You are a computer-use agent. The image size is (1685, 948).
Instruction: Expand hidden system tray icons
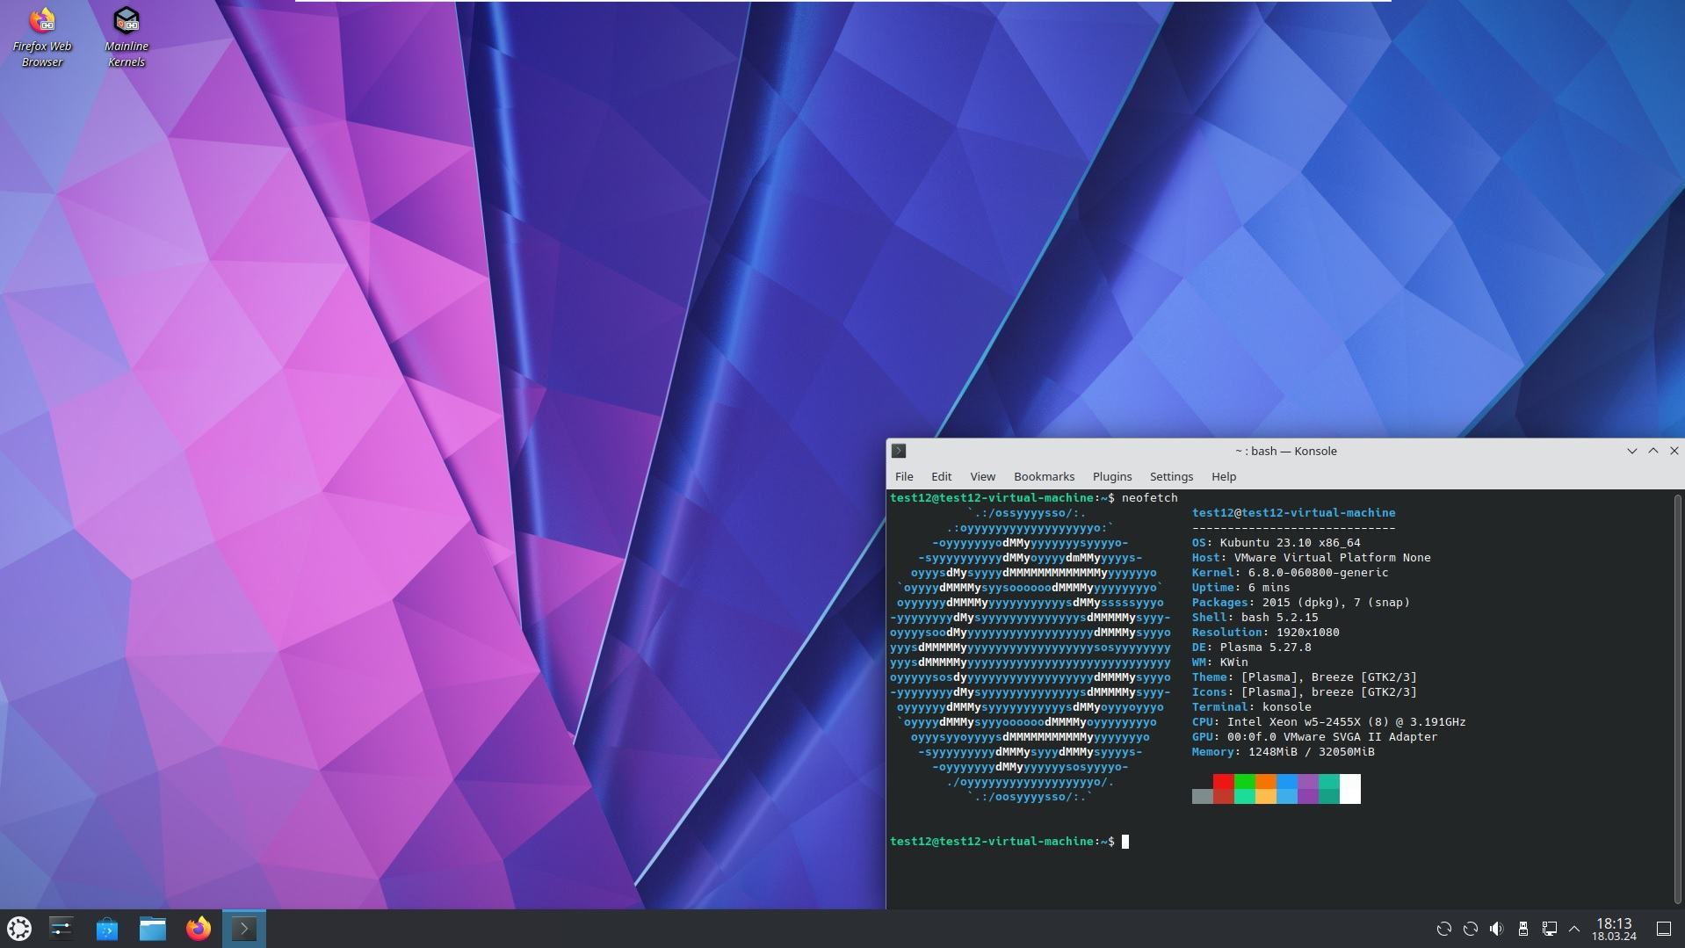coord(1574,929)
